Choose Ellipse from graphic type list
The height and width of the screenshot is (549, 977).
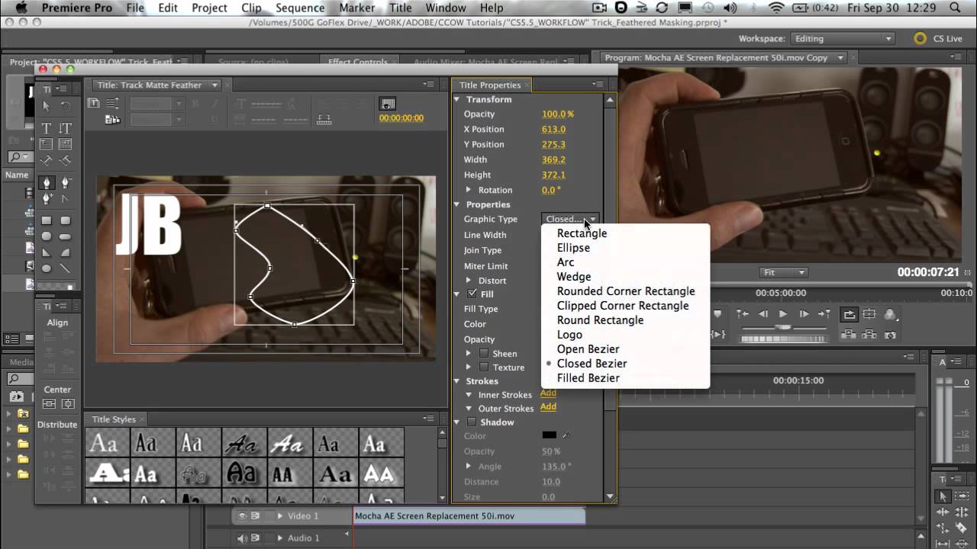[x=573, y=248]
